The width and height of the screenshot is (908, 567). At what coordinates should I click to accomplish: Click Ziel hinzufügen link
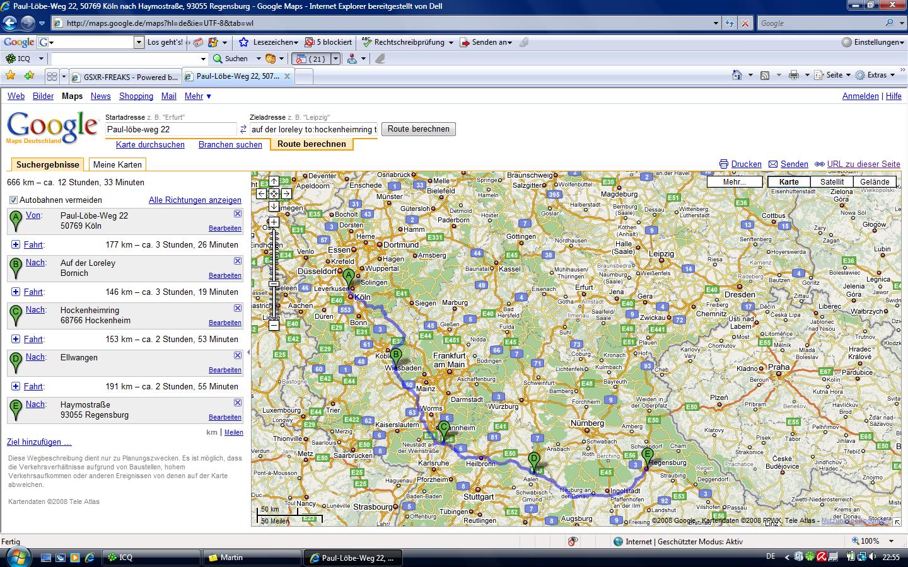[39, 442]
